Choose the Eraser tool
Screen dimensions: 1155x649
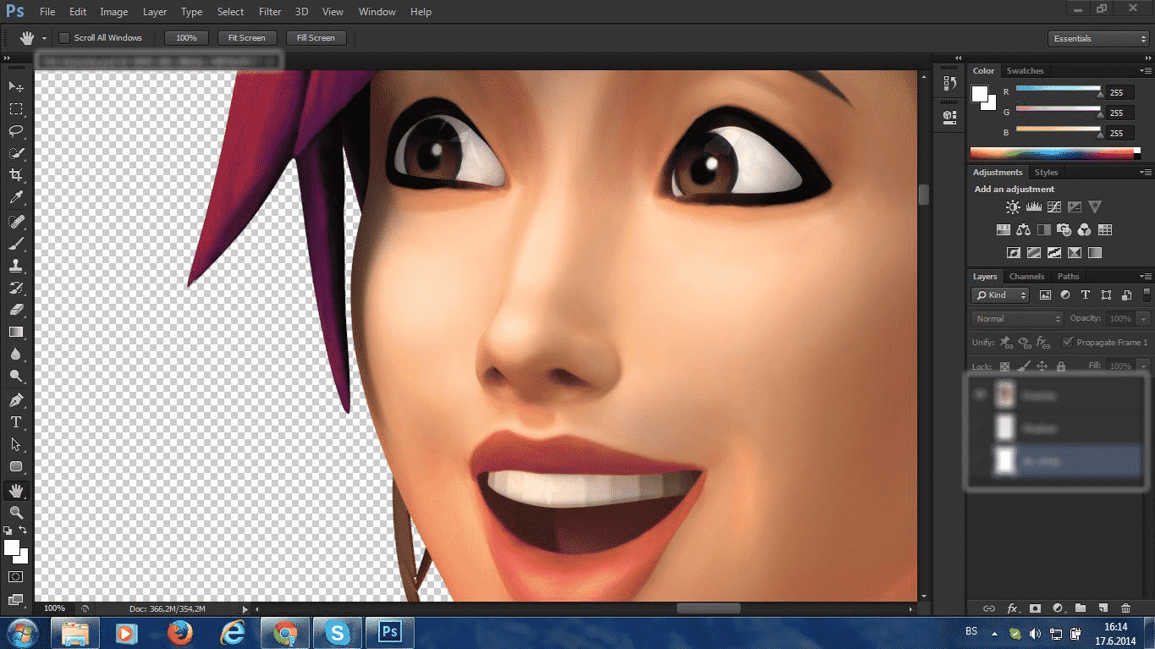click(x=16, y=310)
